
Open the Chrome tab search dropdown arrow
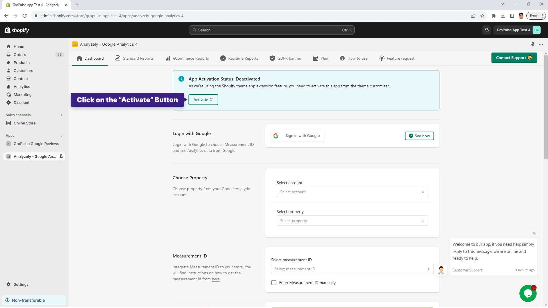[x=502, y=4]
